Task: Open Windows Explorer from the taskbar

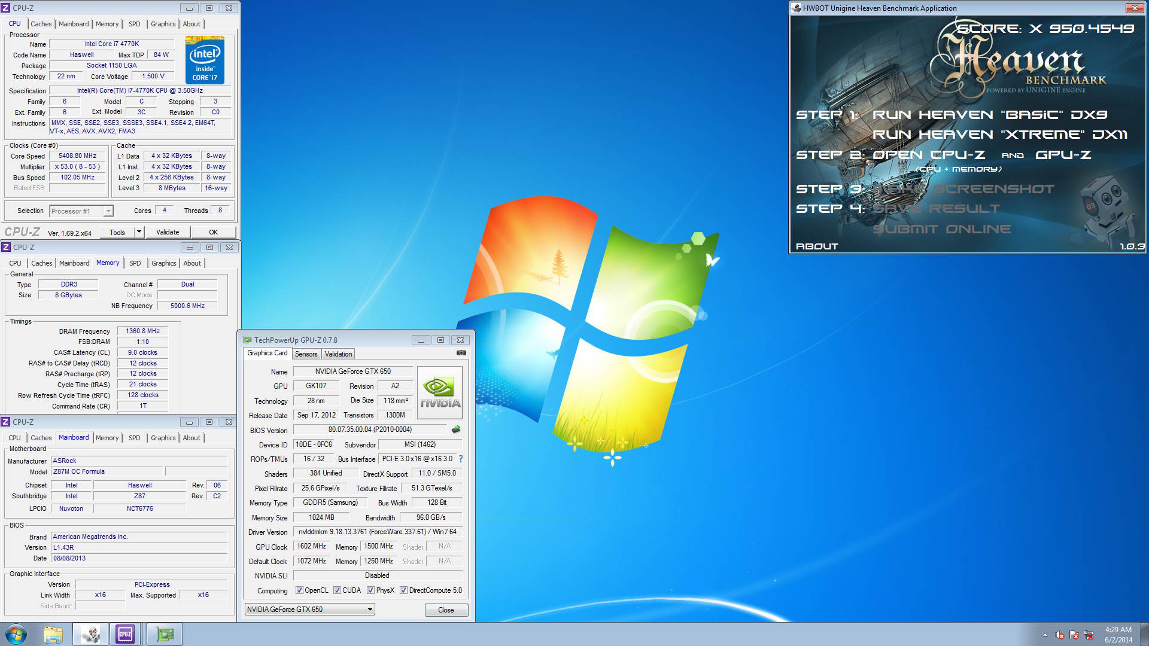Action: tap(53, 634)
